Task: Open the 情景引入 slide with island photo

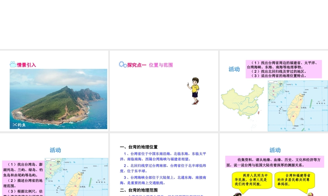Action: tap(54, 91)
